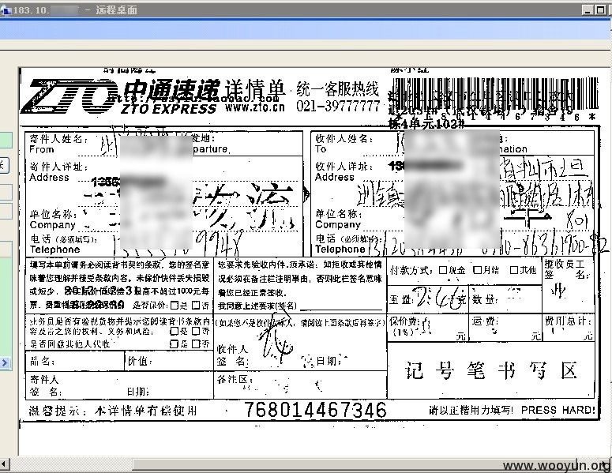Click the 记号笔书写区 area heading
Screen dimensions: 612x473
point(491,370)
